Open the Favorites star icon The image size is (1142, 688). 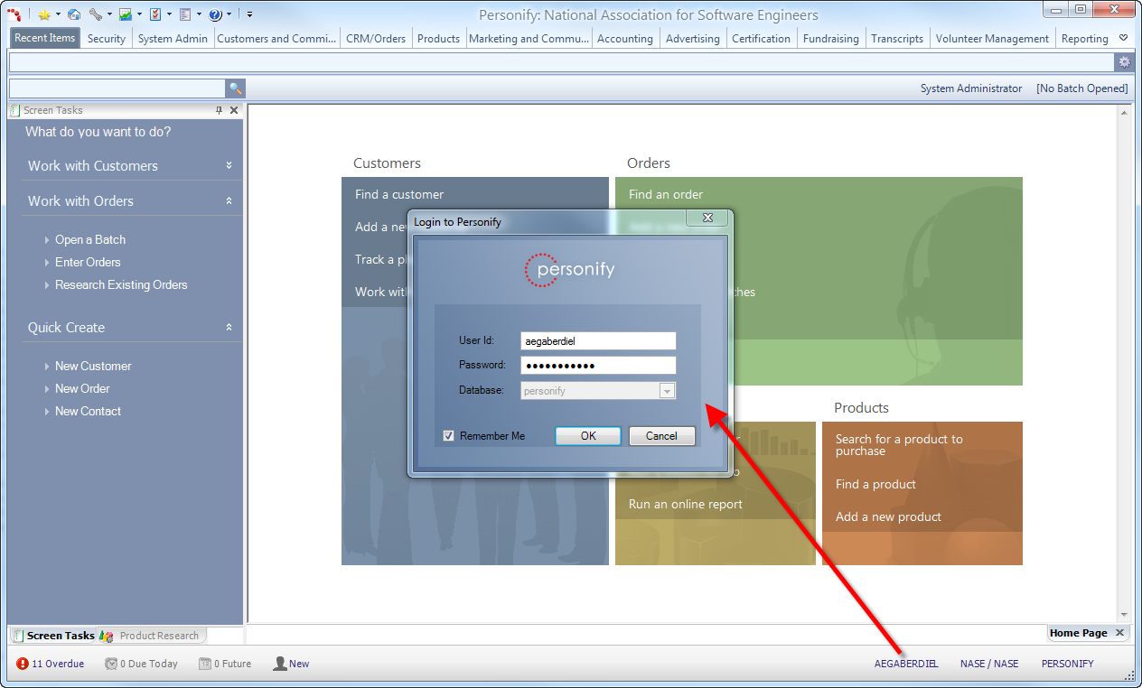coord(43,14)
